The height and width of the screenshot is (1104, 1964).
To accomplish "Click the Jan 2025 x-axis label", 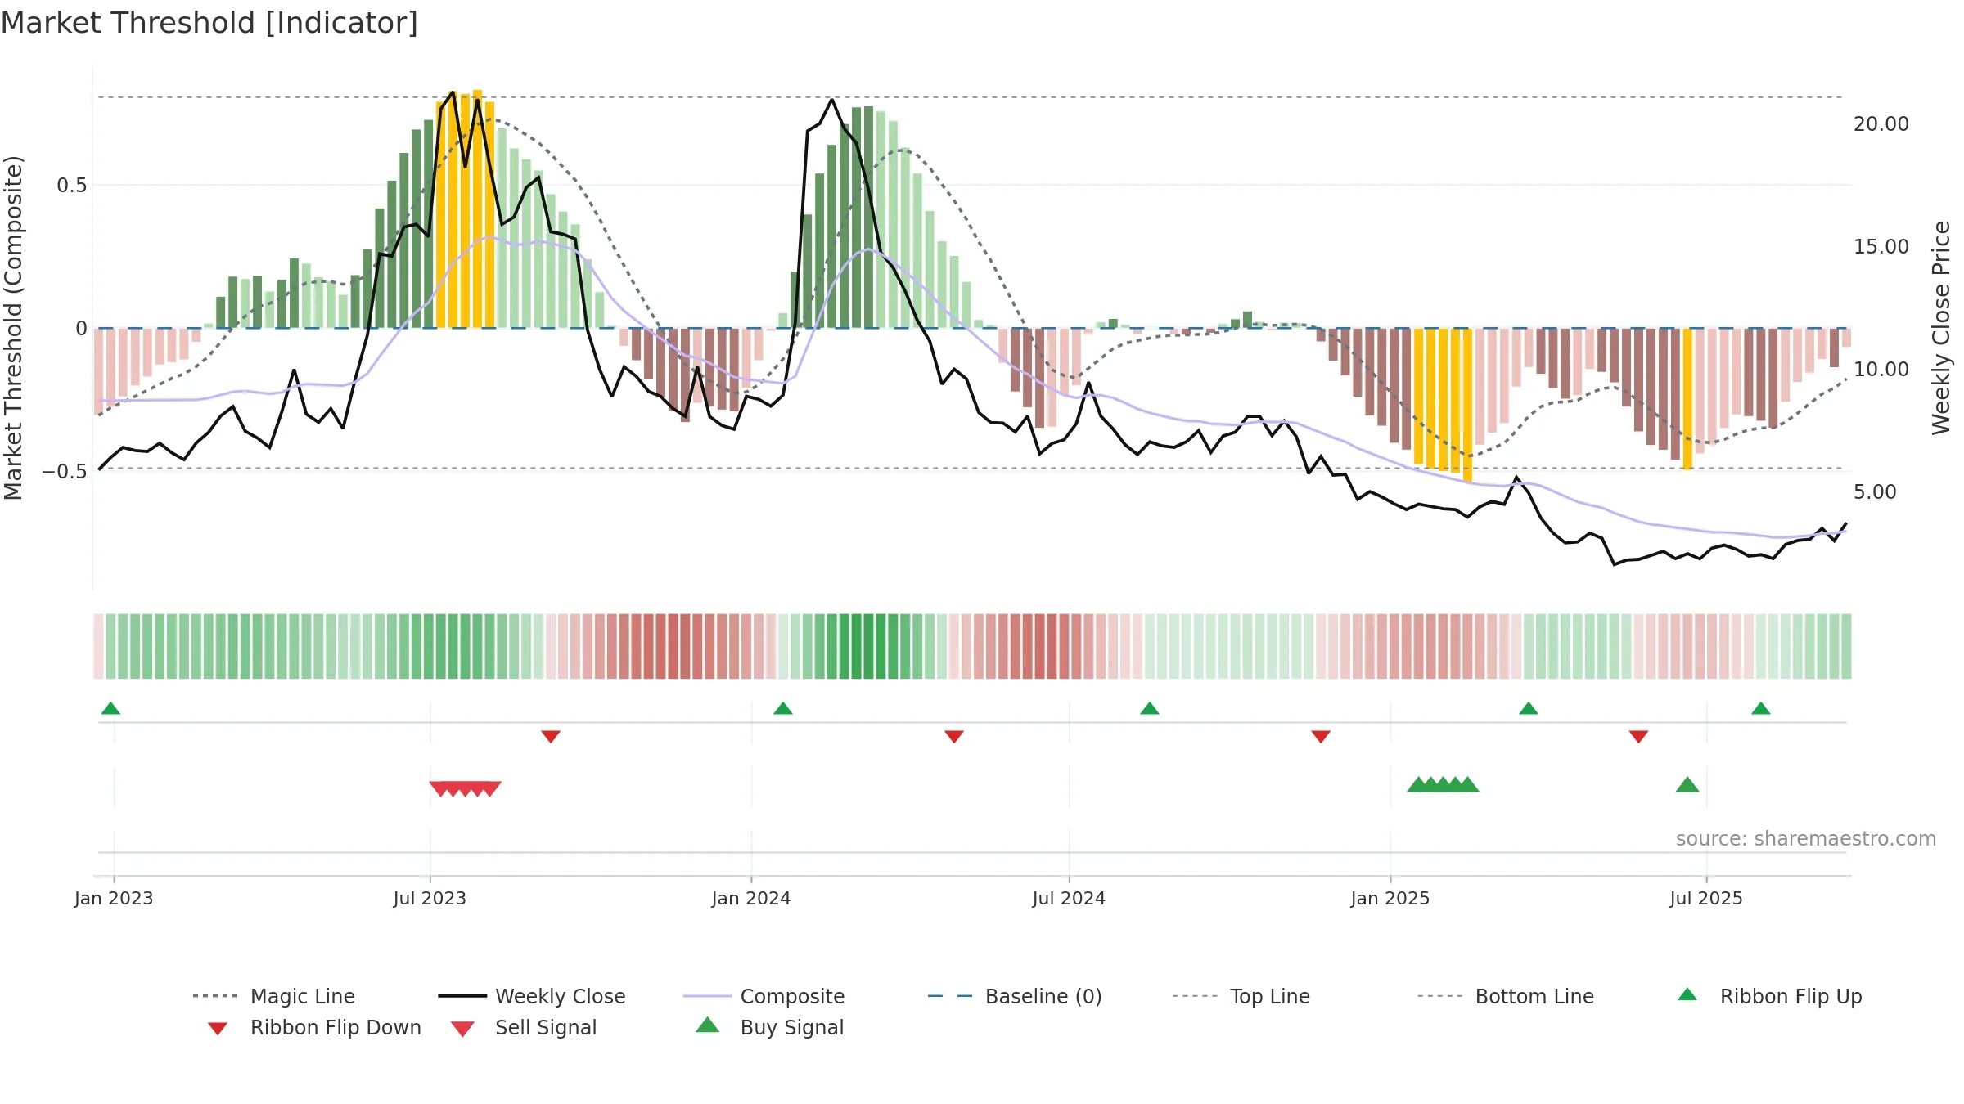I will pos(1390,898).
